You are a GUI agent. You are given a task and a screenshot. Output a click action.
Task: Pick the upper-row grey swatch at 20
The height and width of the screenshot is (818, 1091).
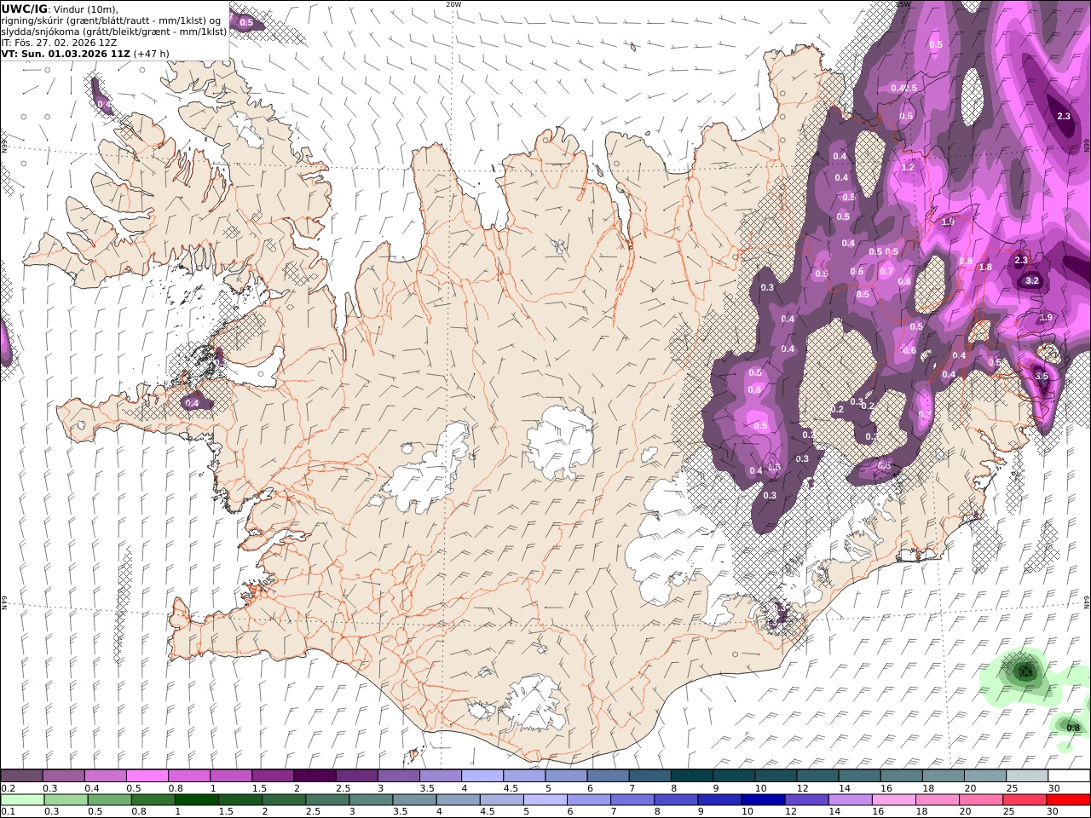pos(984,776)
